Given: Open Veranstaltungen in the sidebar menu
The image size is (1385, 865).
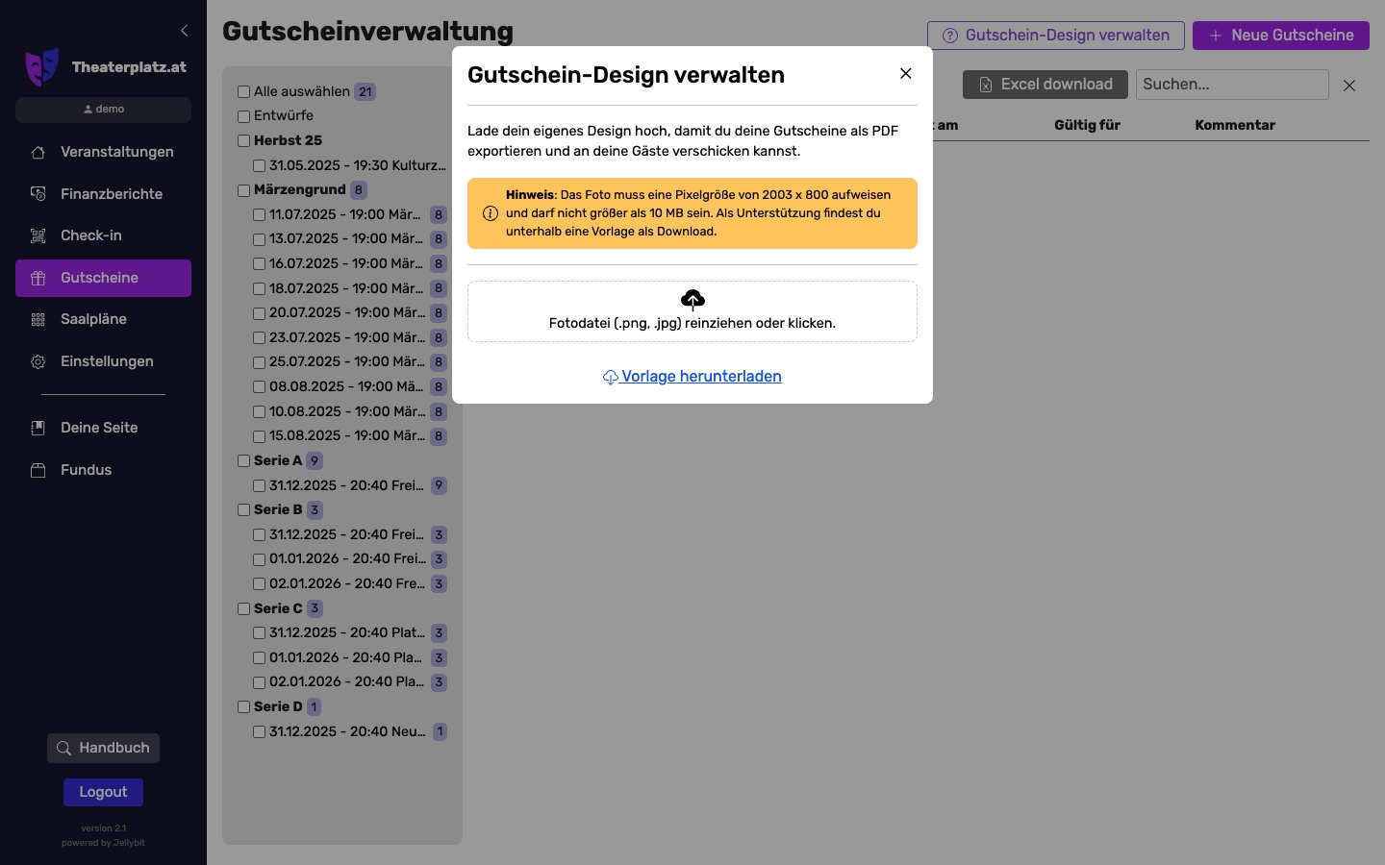Looking at the screenshot, I should (116, 152).
